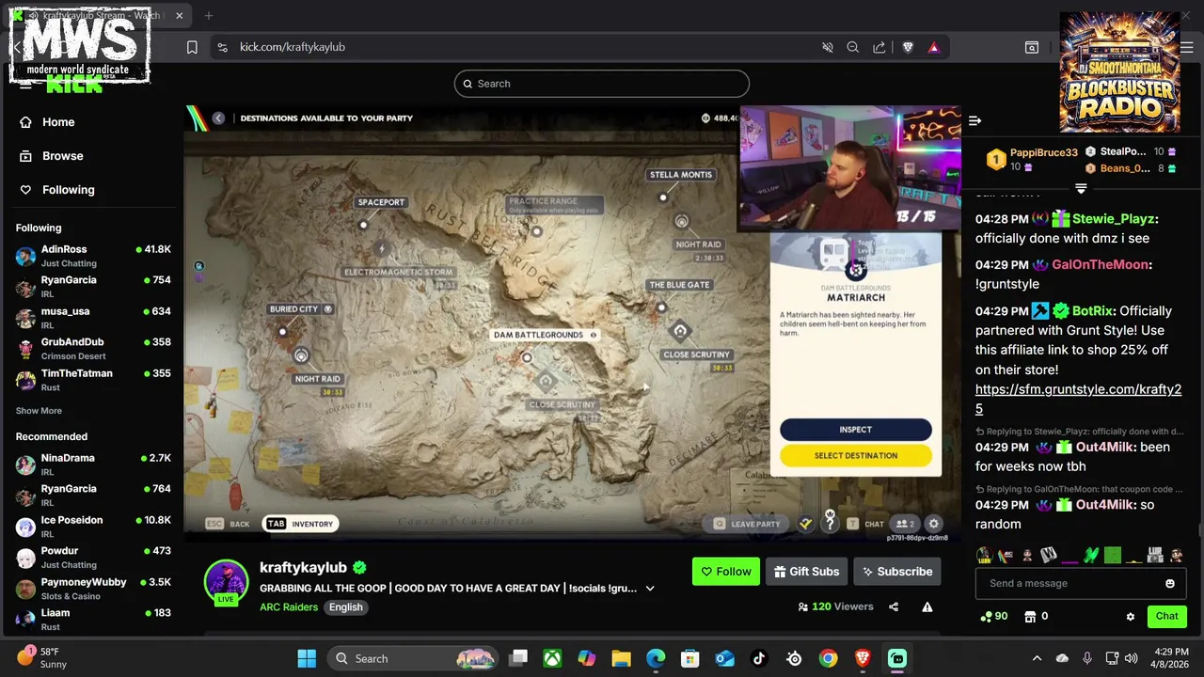Click the Kick search field
The width and height of the screenshot is (1204, 677).
[x=602, y=84]
